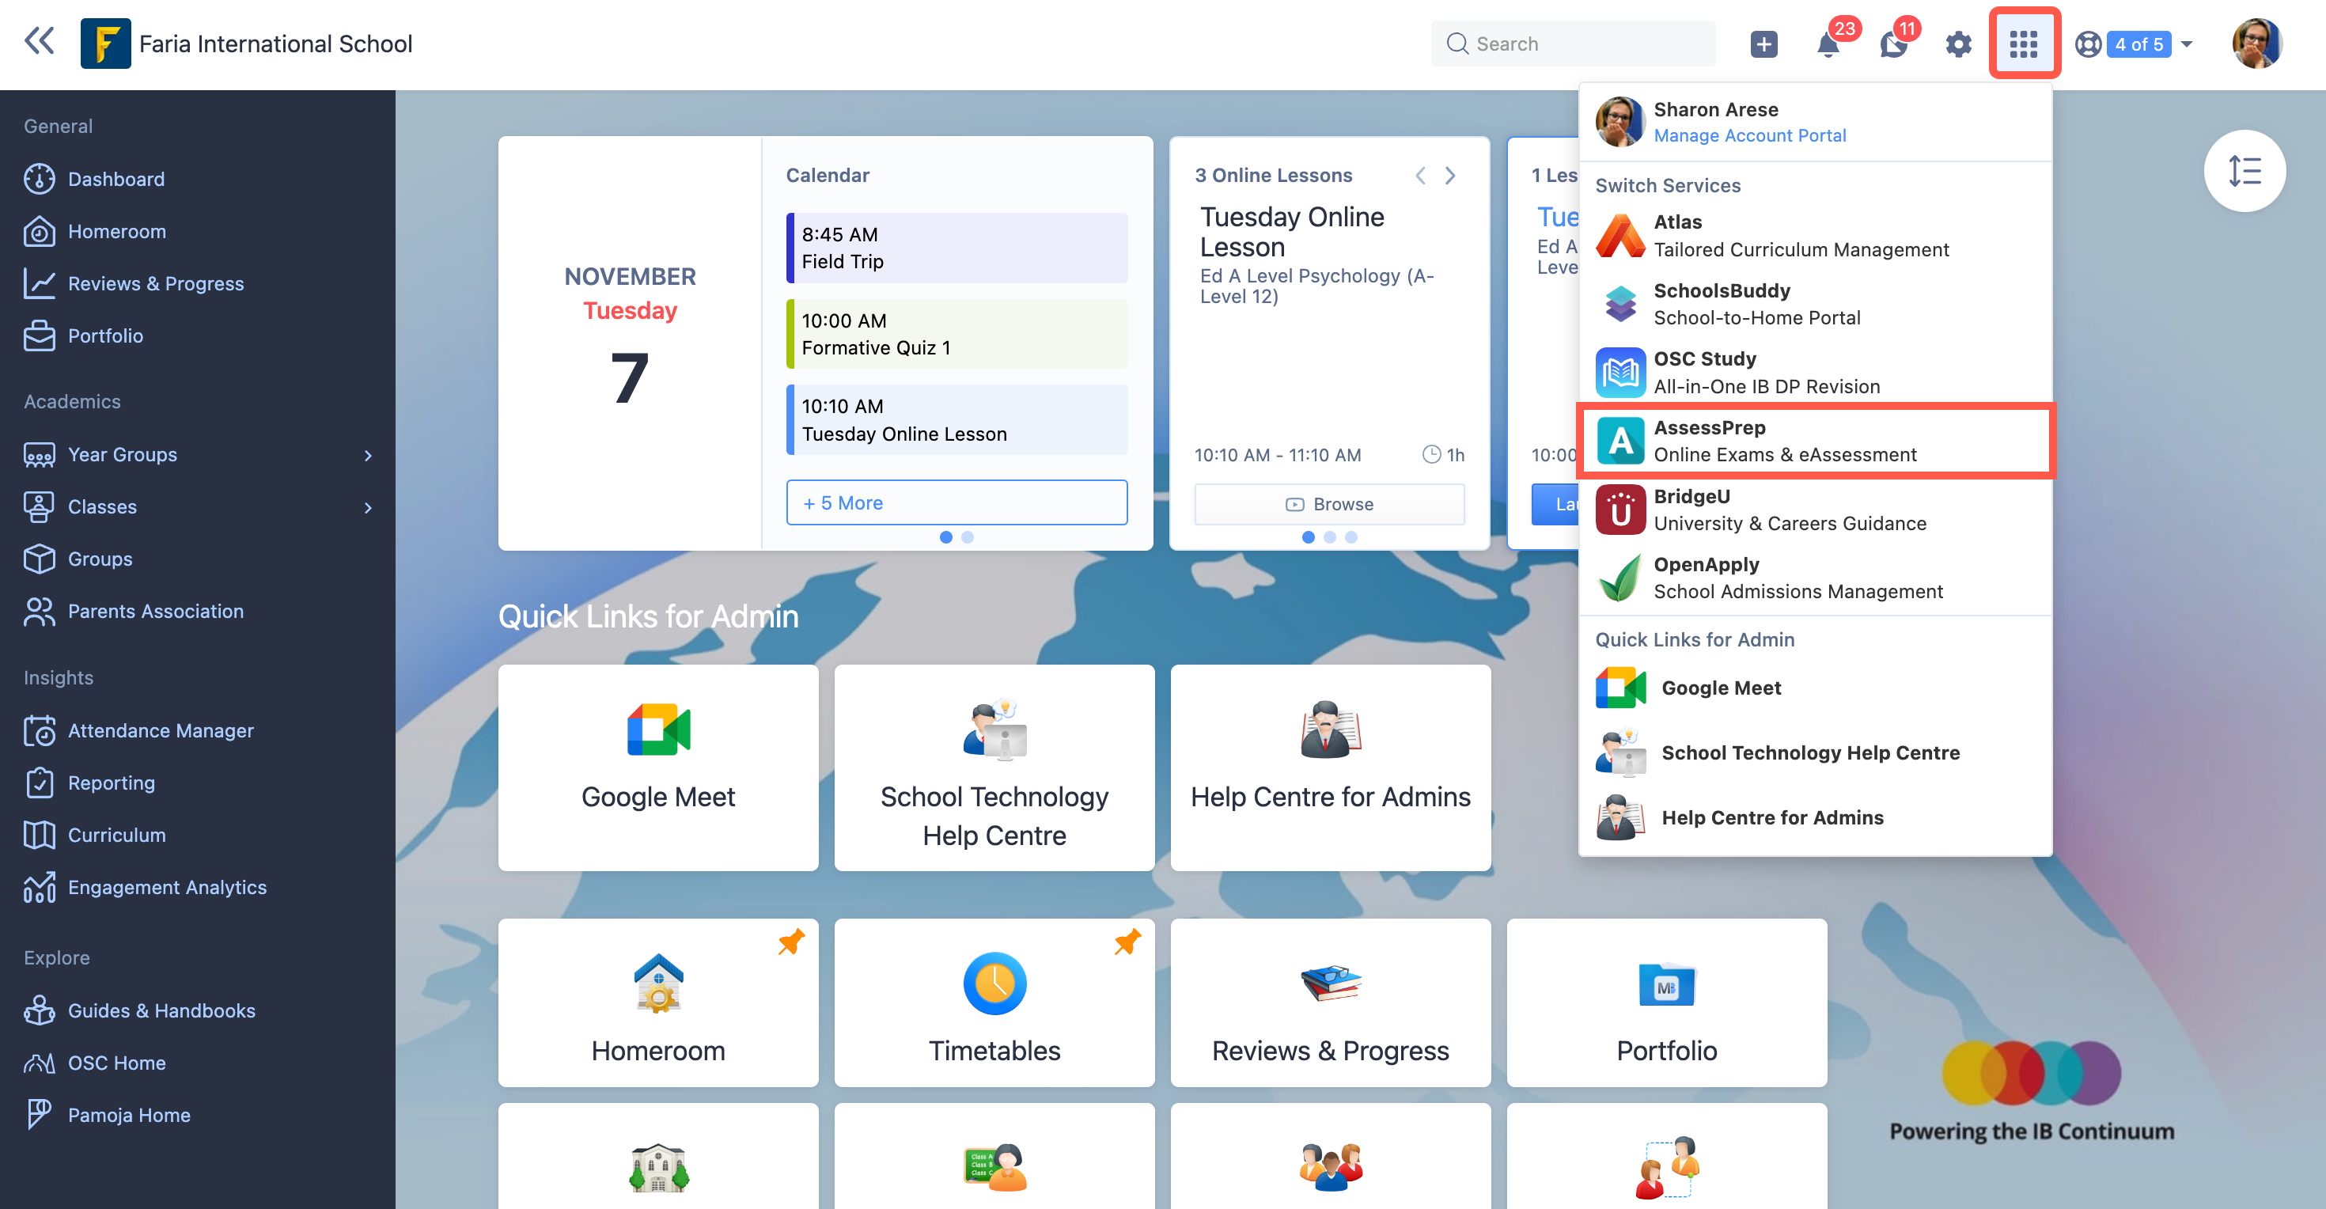The width and height of the screenshot is (2326, 1209).
Task: Open the 8:45 AM Field Trip event
Action: 957,248
